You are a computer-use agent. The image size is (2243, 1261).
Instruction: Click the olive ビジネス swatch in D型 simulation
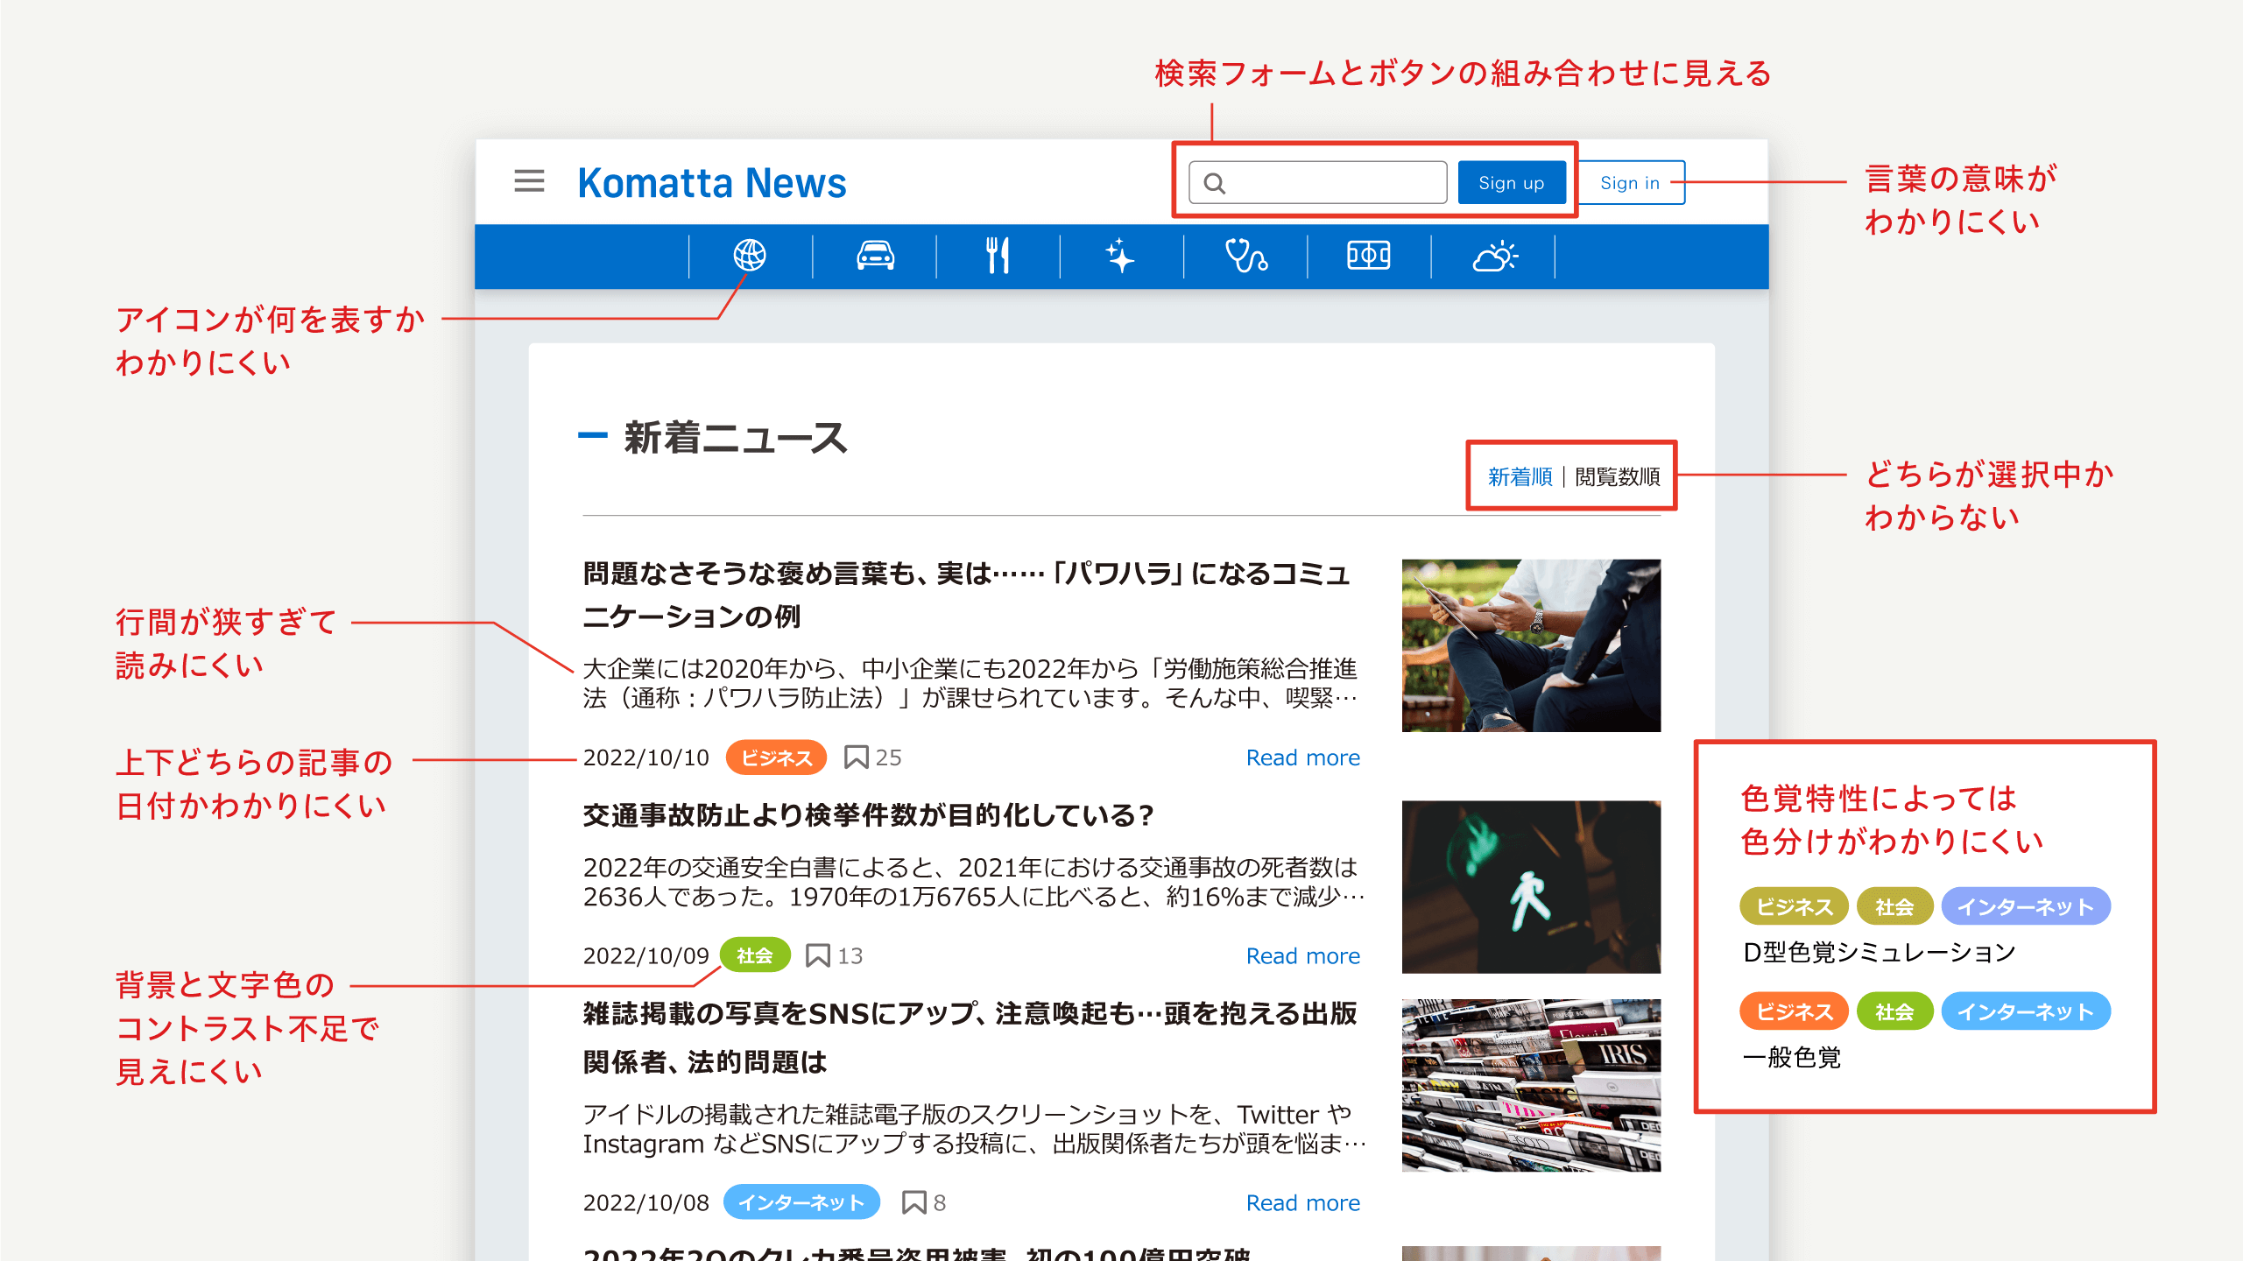1793,906
